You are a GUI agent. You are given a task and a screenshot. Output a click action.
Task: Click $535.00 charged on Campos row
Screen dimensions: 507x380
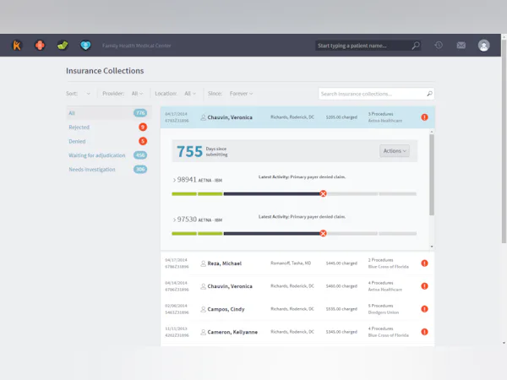341,309
